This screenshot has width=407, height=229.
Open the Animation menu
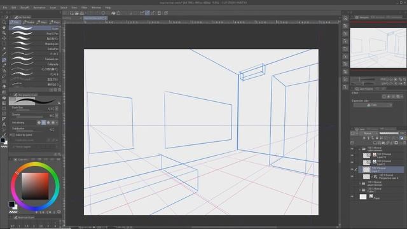[x=39, y=8]
